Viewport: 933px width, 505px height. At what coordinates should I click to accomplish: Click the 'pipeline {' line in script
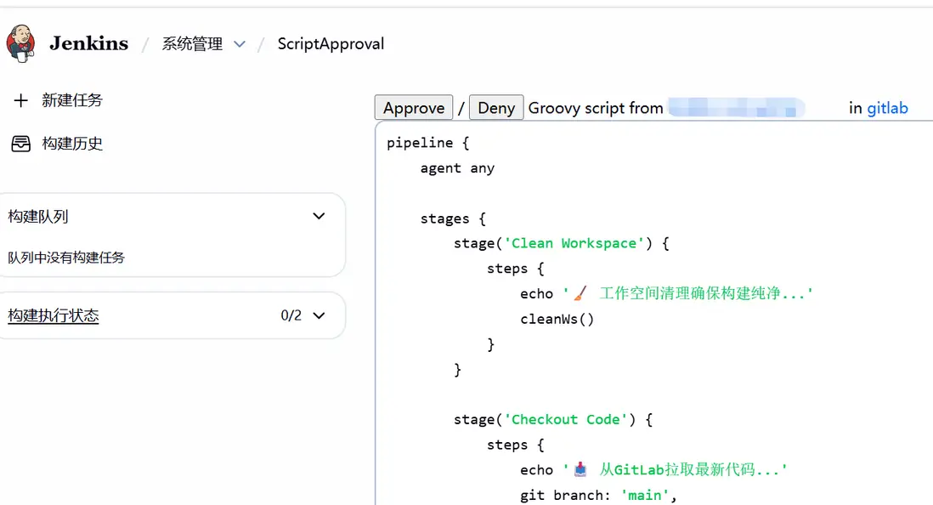(427, 143)
